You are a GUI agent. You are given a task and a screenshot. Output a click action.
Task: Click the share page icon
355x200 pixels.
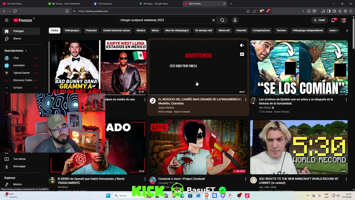point(254,11)
